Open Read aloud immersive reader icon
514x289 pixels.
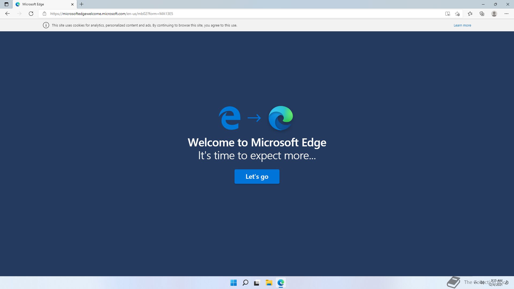[x=447, y=14]
